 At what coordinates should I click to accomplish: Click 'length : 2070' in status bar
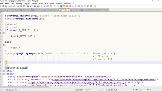pyautogui.click(x=79, y=90)
